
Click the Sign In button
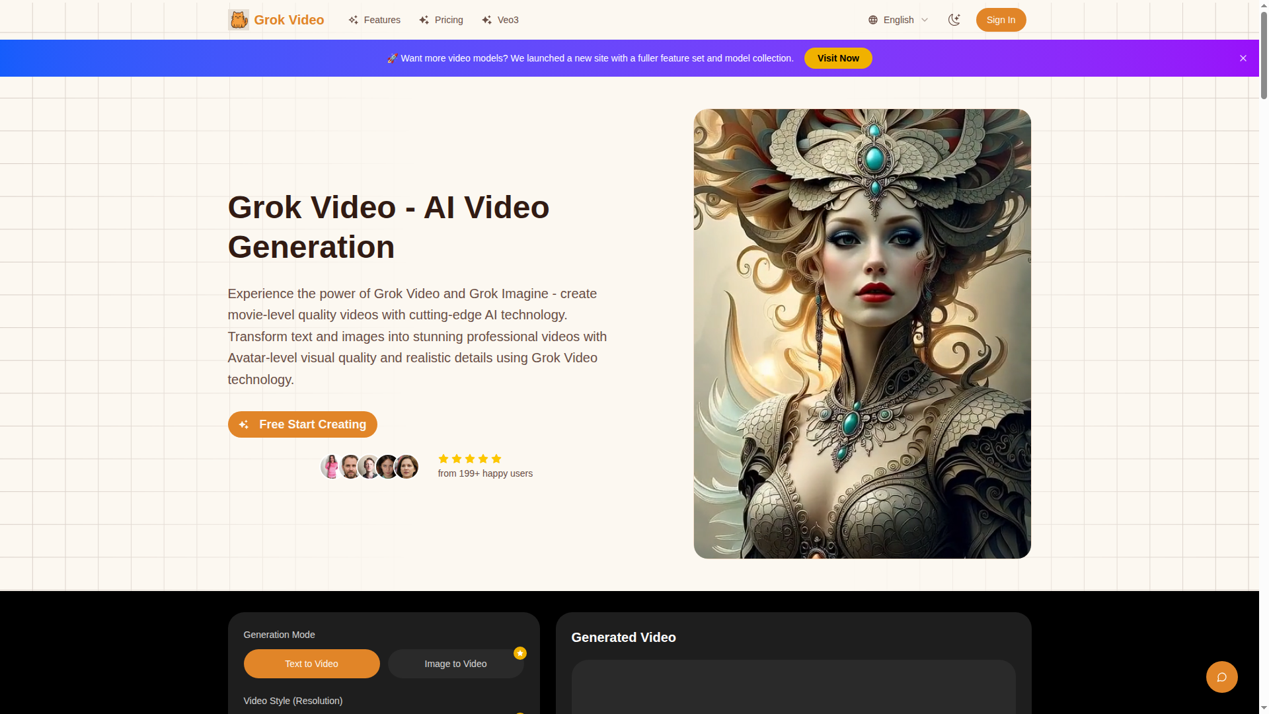pos(1001,20)
